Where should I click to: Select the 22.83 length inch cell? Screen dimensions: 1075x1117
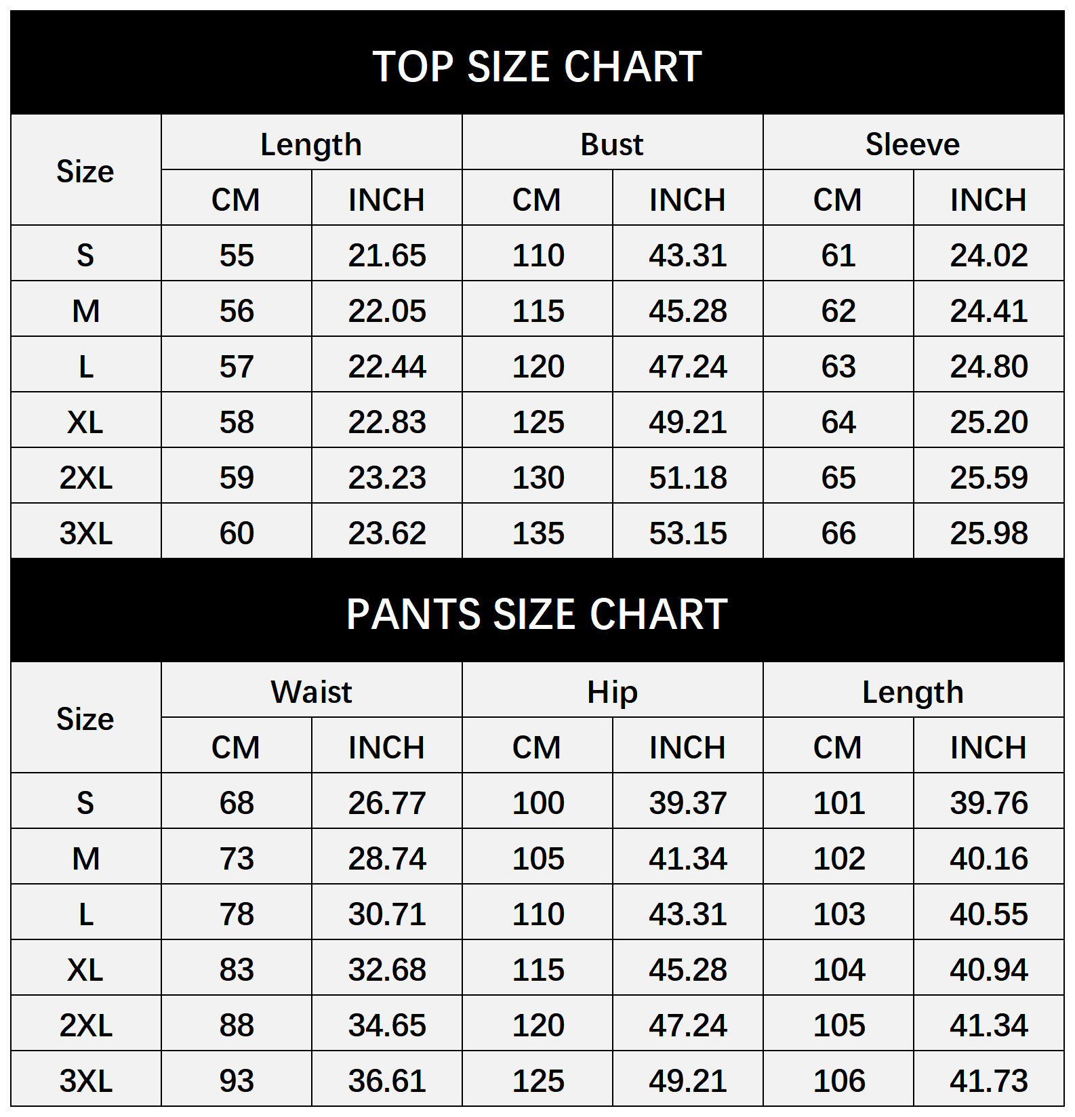pyautogui.click(x=387, y=422)
